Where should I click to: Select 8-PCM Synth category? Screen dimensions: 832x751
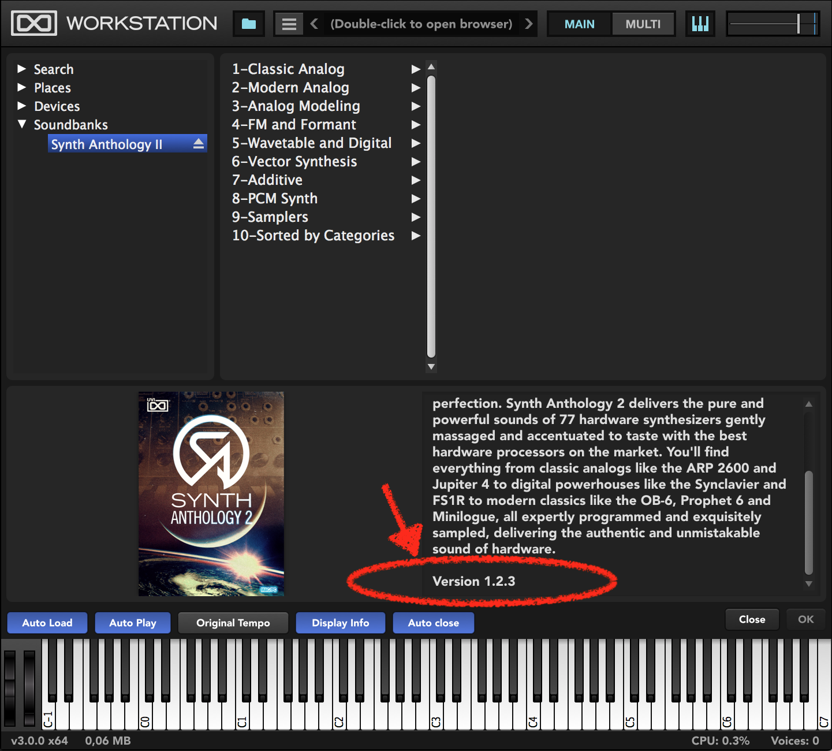coord(275,199)
